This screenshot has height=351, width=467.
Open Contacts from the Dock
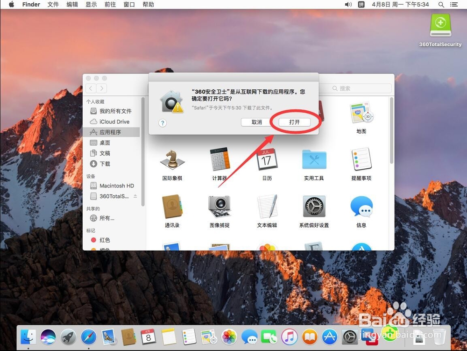(x=129, y=337)
